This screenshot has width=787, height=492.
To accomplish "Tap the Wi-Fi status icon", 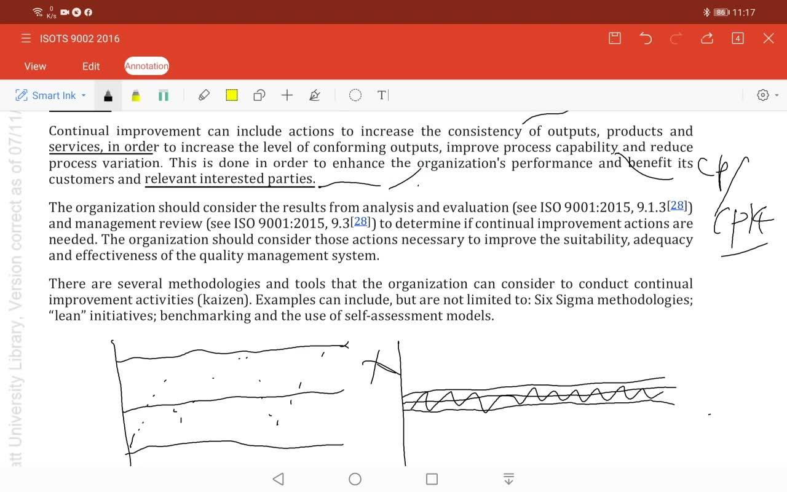I will pos(38,12).
